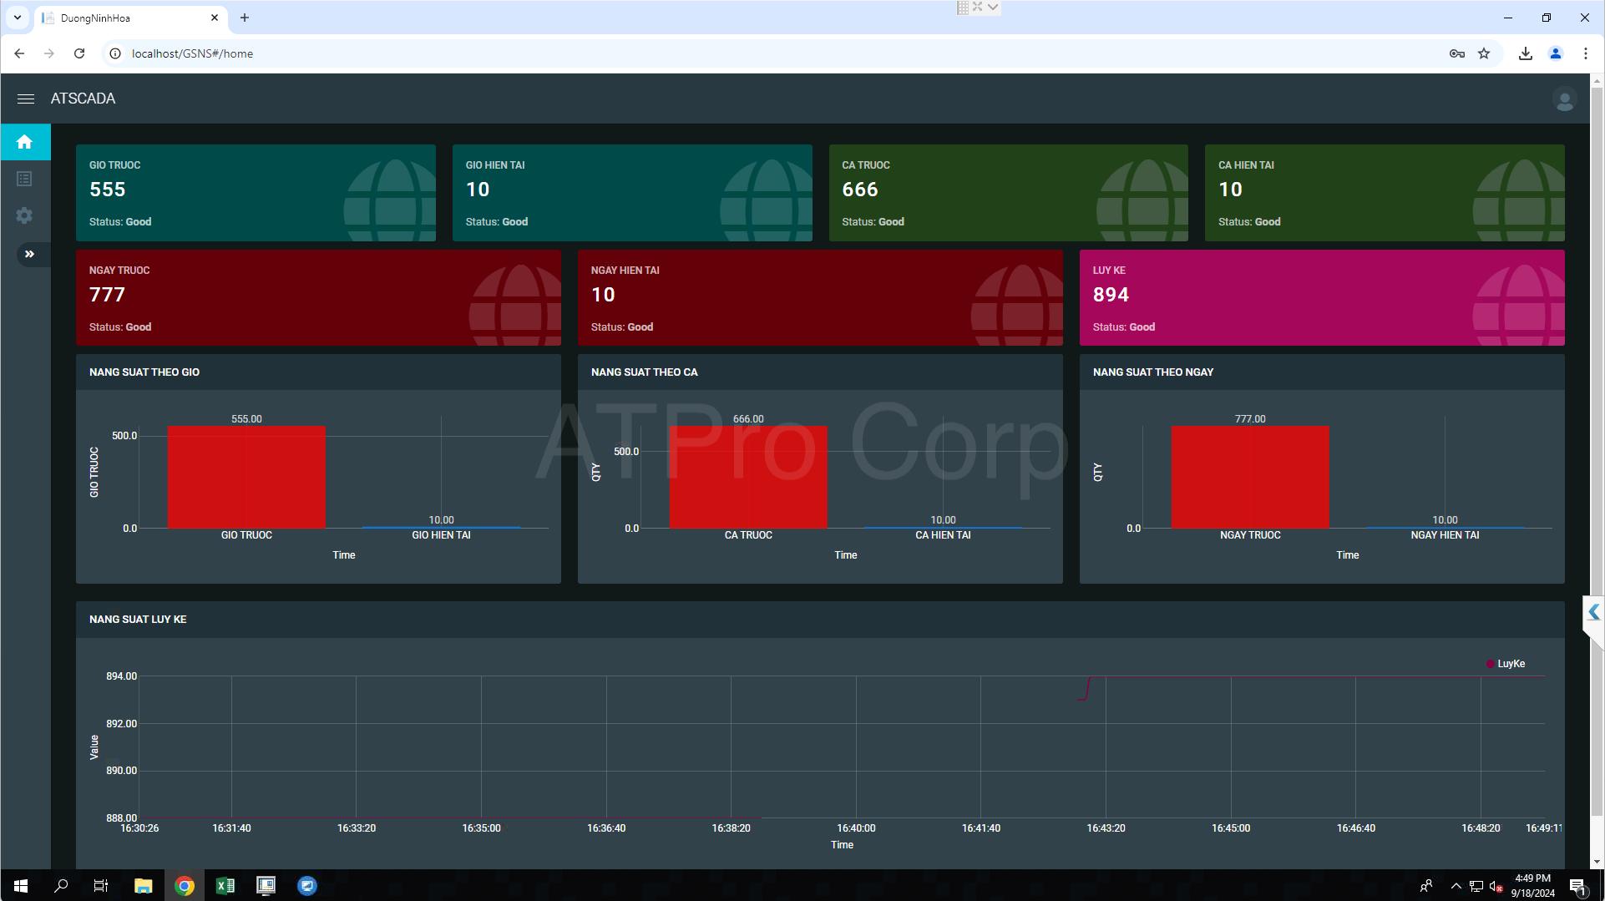Screen dimensions: 1605x901
Task: Expand the right-side panel arrow
Action: coord(1593,612)
